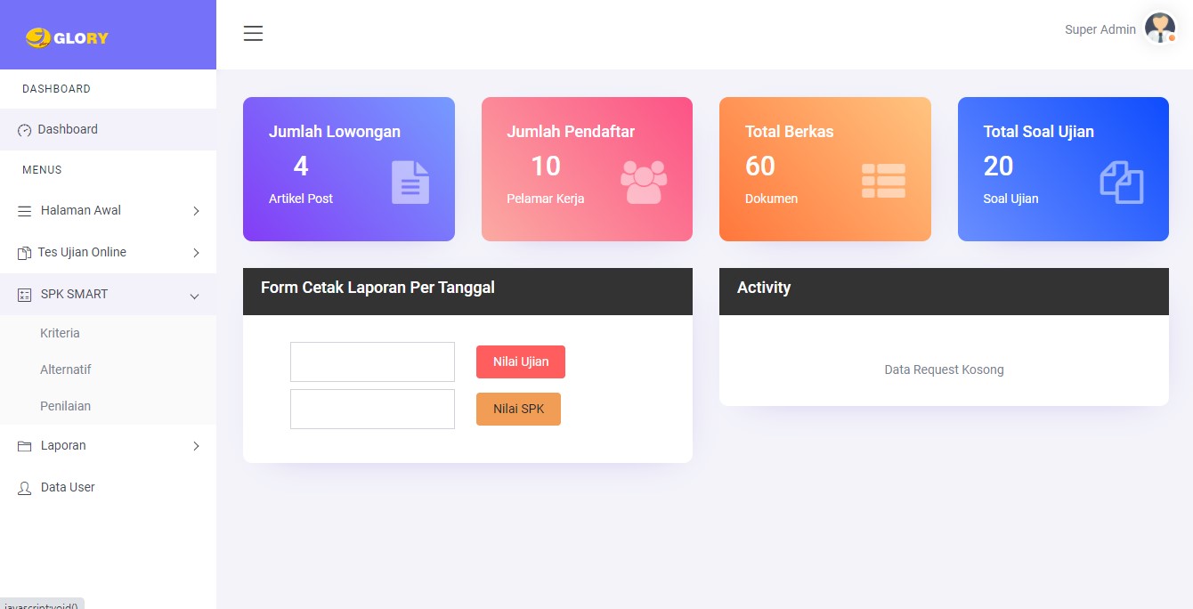This screenshot has height=609, width=1193.
Task: Click the Super Admin avatar picture
Action: click(x=1159, y=28)
